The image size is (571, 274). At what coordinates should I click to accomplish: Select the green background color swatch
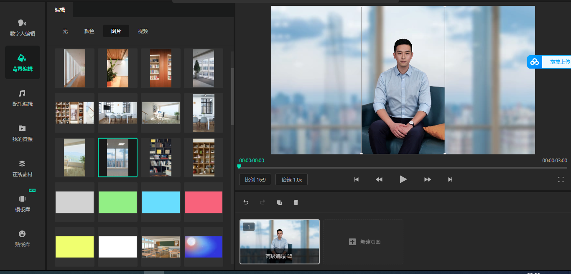tap(117, 202)
